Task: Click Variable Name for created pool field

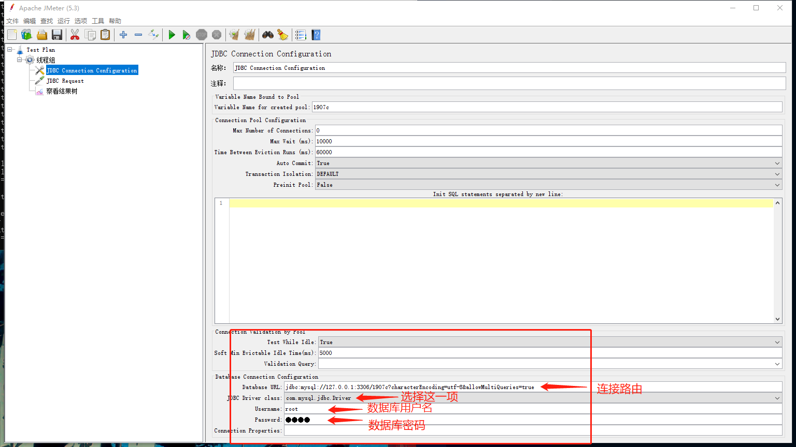Action: (547, 107)
